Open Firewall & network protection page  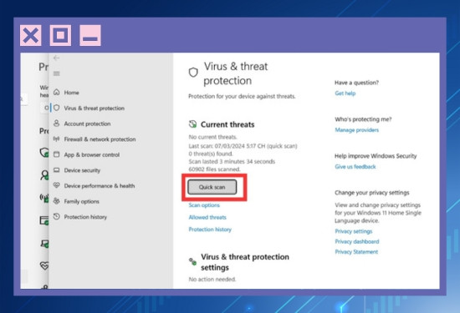(x=100, y=139)
